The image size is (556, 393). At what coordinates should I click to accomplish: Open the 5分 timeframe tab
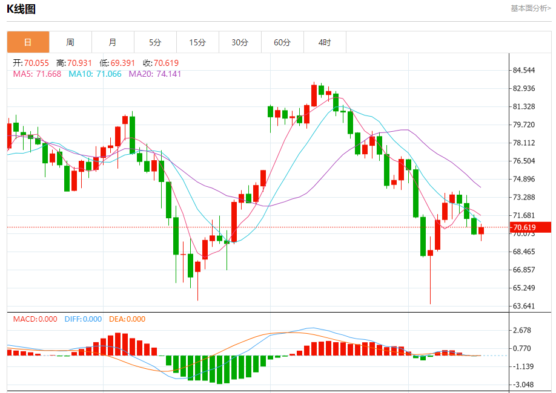coord(155,42)
